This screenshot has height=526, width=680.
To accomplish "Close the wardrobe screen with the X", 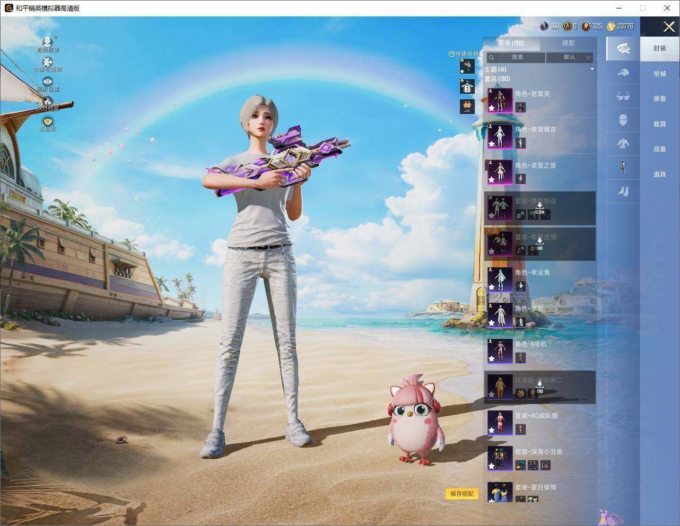I will pos(669,27).
